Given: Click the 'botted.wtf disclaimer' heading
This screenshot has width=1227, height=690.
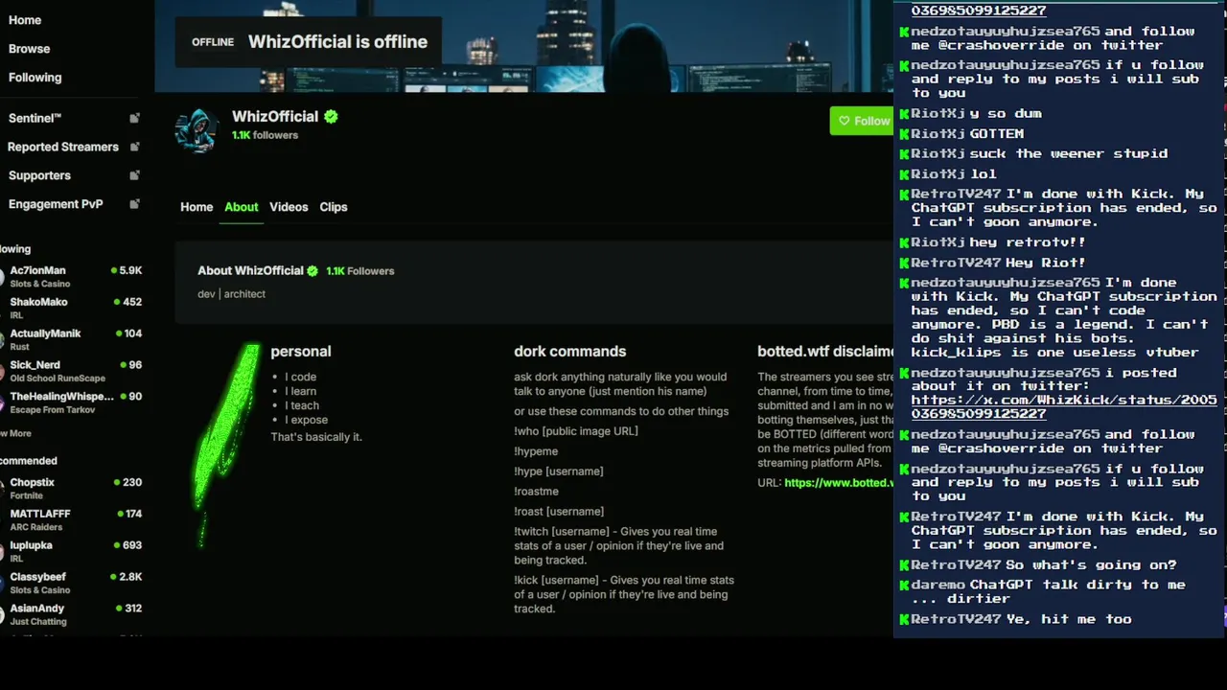Looking at the screenshot, I should [x=825, y=352].
